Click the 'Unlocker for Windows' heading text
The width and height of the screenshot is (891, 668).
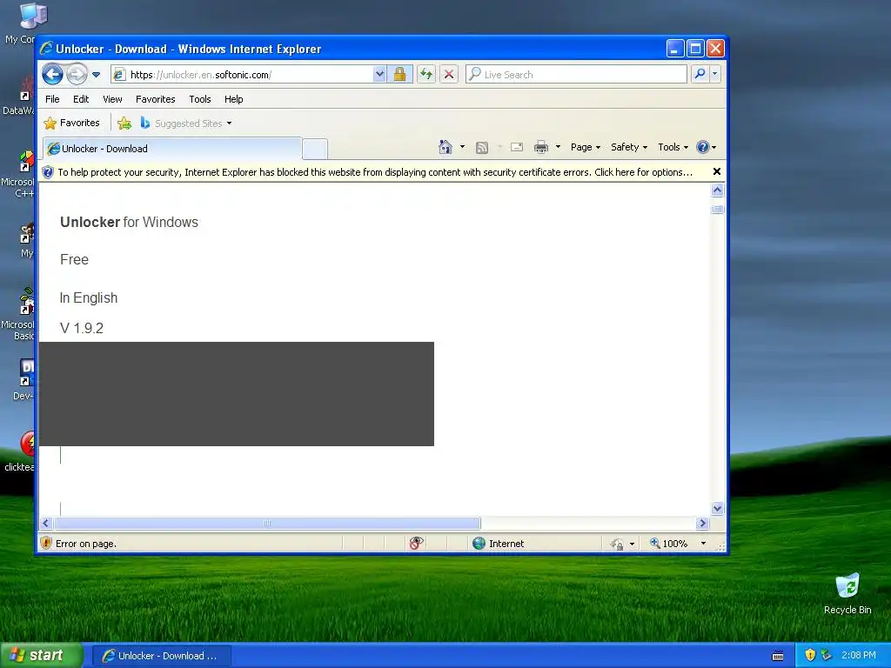[x=129, y=222]
